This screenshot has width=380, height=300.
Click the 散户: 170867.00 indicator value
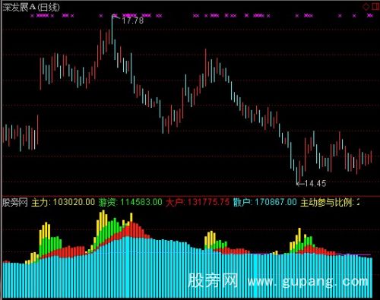click(265, 202)
